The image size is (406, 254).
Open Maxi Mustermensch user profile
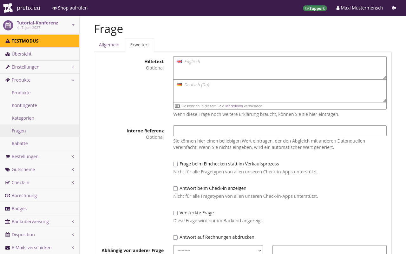[x=359, y=8]
